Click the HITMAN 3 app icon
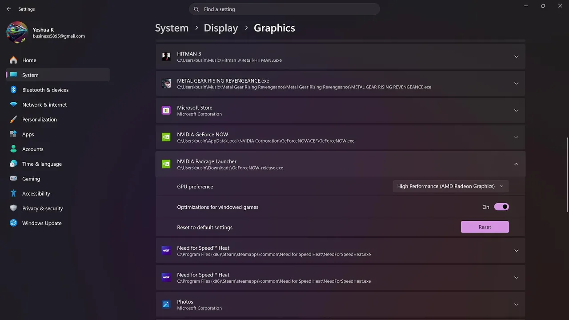This screenshot has width=569, height=320. coord(166,56)
